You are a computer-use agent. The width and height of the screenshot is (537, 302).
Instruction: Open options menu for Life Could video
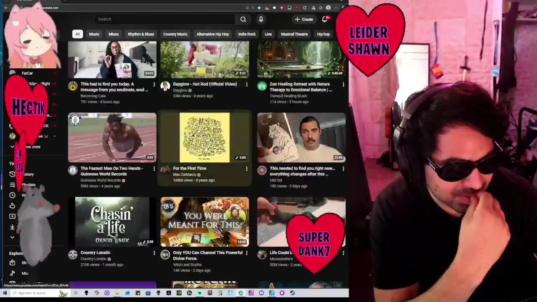(343, 253)
